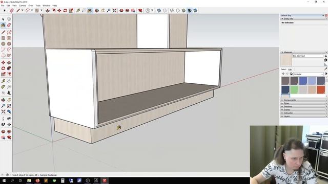
Task: Open the In Model materials dropdown
Action: tap(309, 74)
